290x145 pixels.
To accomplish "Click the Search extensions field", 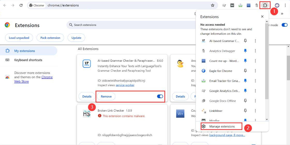I will (x=131, y=25).
